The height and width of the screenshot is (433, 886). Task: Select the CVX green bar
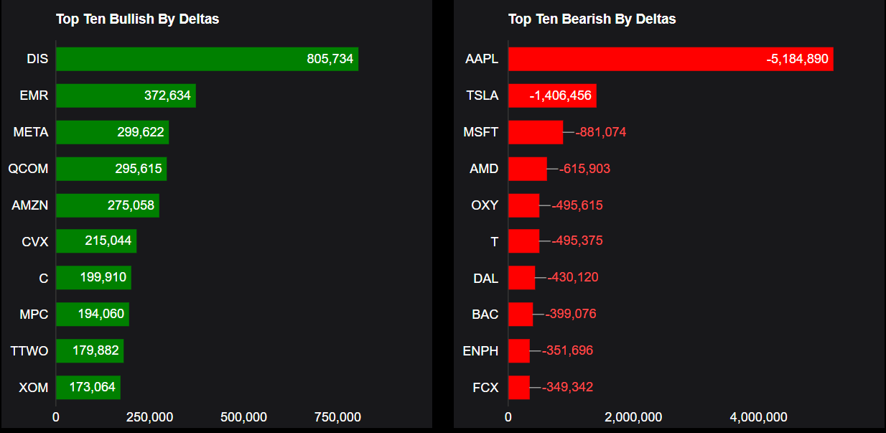point(96,241)
